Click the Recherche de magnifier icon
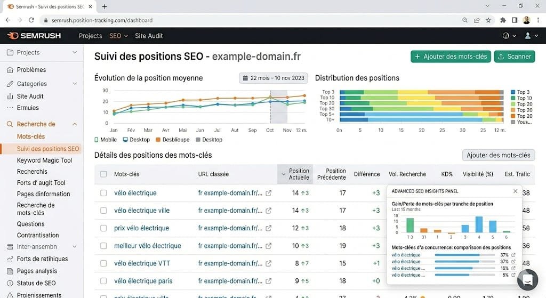This screenshot has width=546, height=298. tap(10, 124)
